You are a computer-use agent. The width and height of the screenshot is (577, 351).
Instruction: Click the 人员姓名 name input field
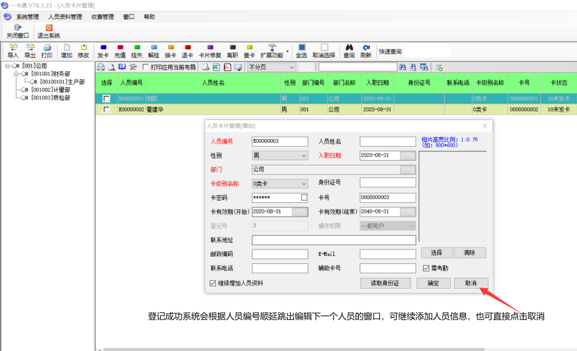click(387, 141)
